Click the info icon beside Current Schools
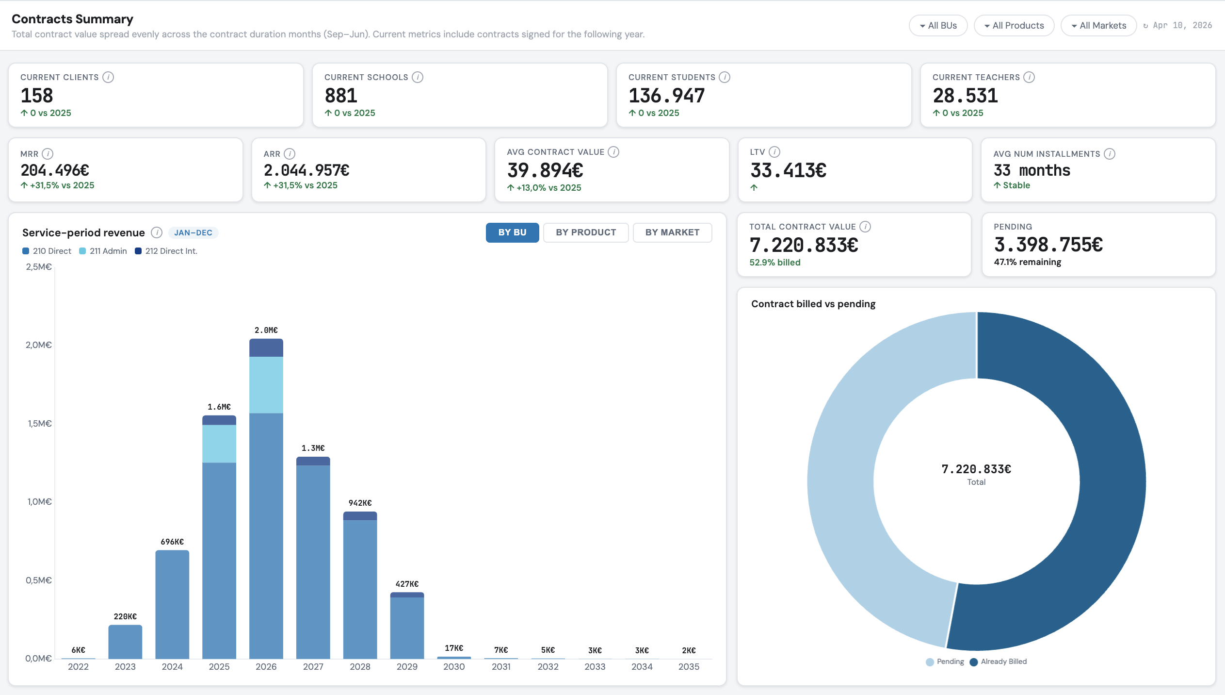This screenshot has height=695, width=1225. [x=418, y=76]
